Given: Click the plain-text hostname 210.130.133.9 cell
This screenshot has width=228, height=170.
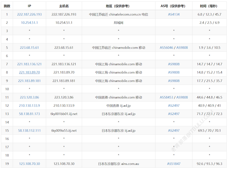Looking at the screenshot, I should pyautogui.click(x=64, y=106).
